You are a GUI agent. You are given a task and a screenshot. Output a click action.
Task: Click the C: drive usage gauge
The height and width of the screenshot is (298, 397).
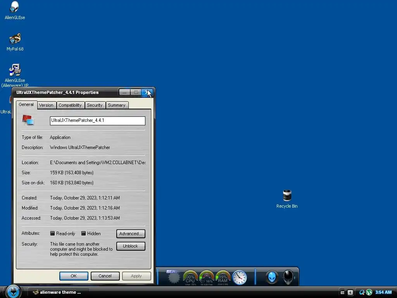(206, 278)
